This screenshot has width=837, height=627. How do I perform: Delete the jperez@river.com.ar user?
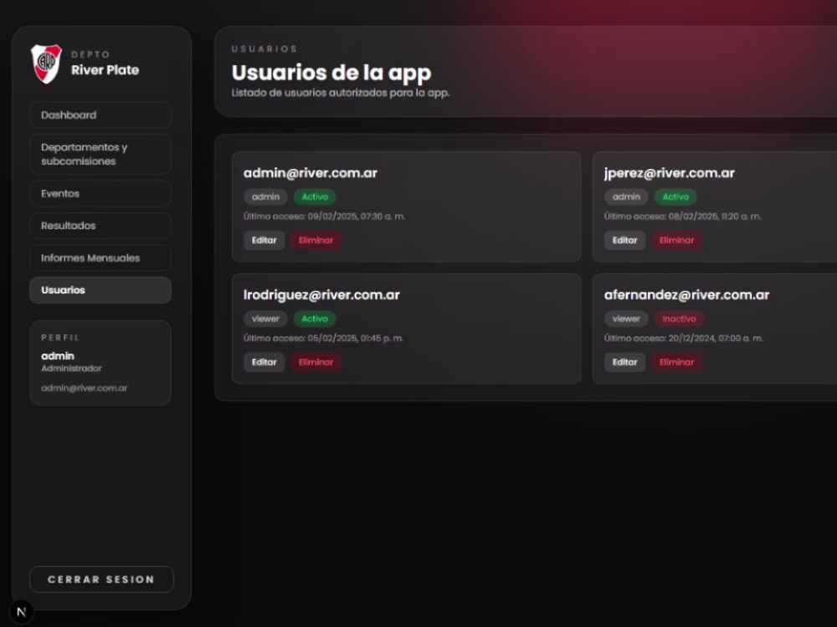pos(677,241)
